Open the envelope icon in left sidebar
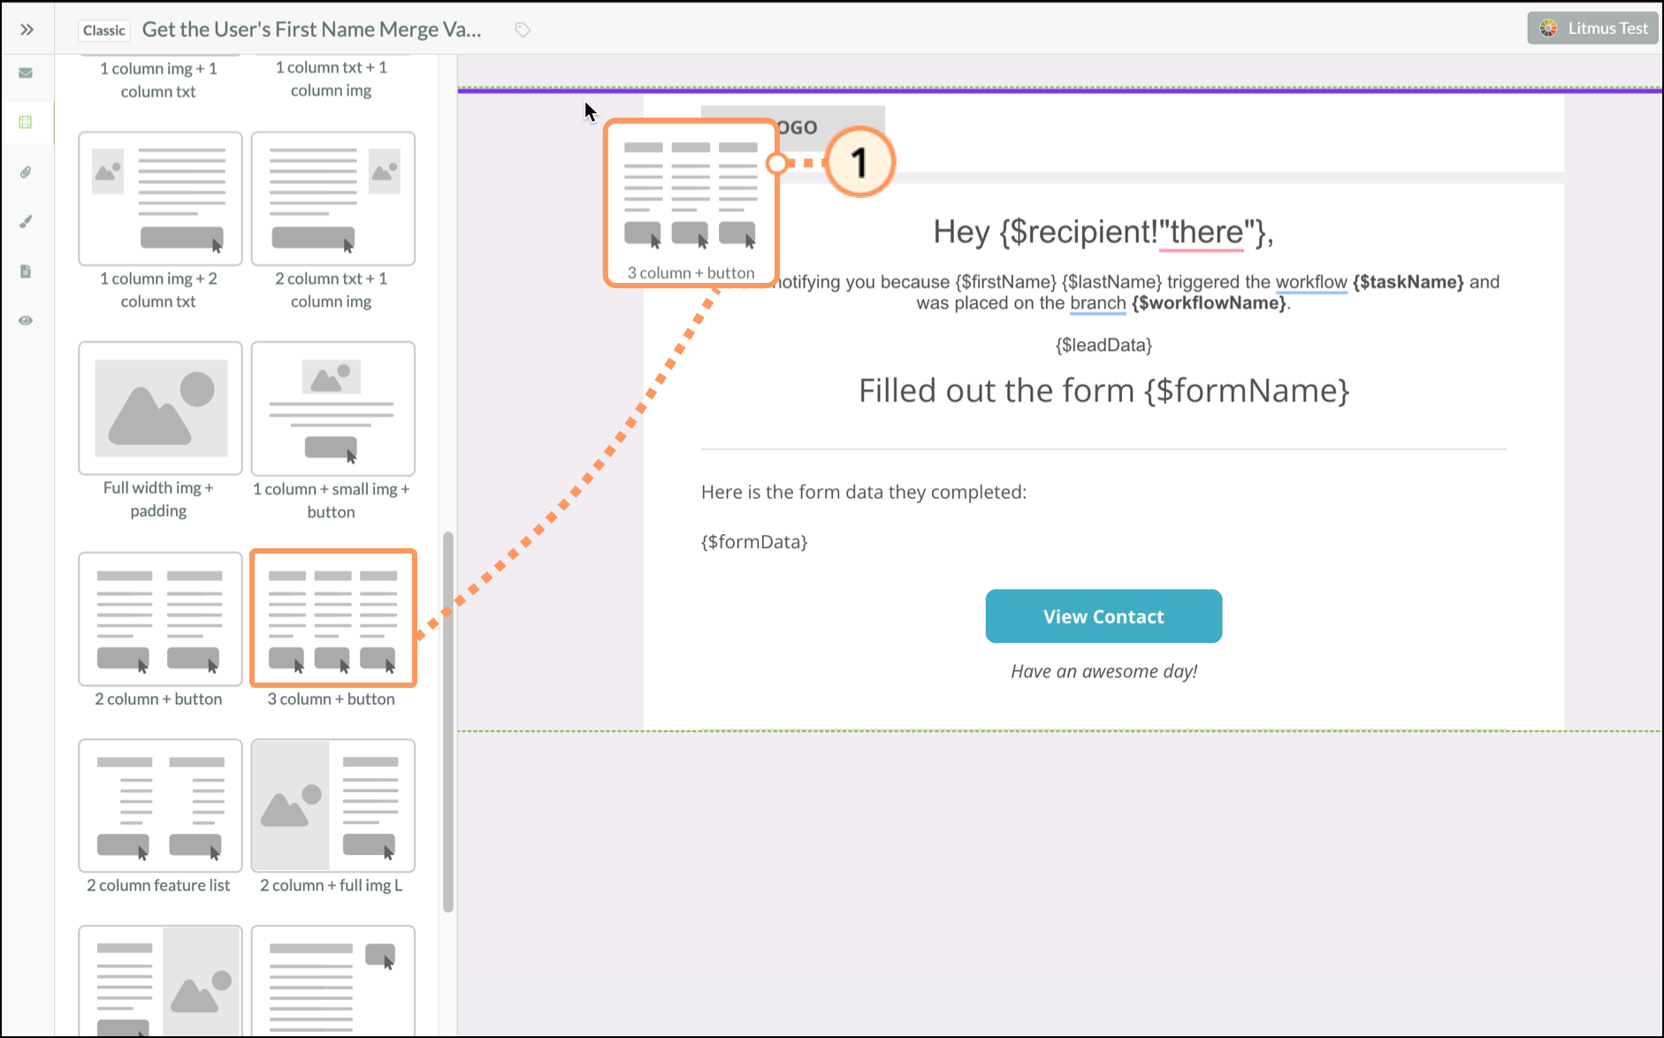Viewport: 1664px width, 1038px height. (26, 73)
